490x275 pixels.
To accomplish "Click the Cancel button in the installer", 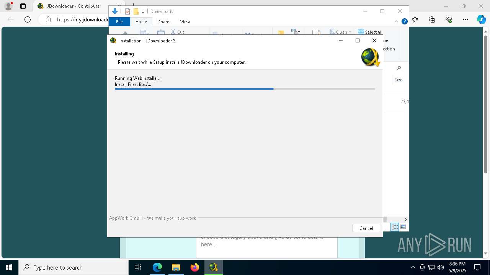I will (366, 228).
